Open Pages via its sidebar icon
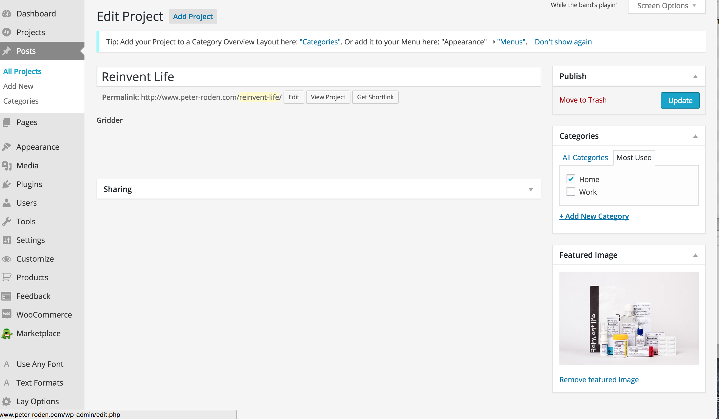 [x=7, y=122]
